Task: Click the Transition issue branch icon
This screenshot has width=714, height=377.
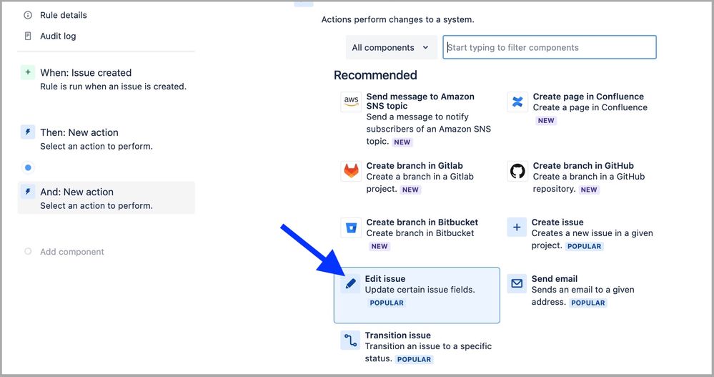Action: pyautogui.click(x=350, y=341)
